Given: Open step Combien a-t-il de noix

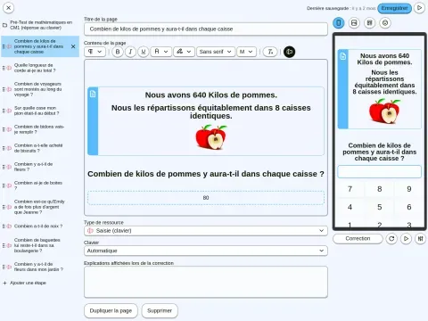Looking at the screenshot, I should coord(40,226).
